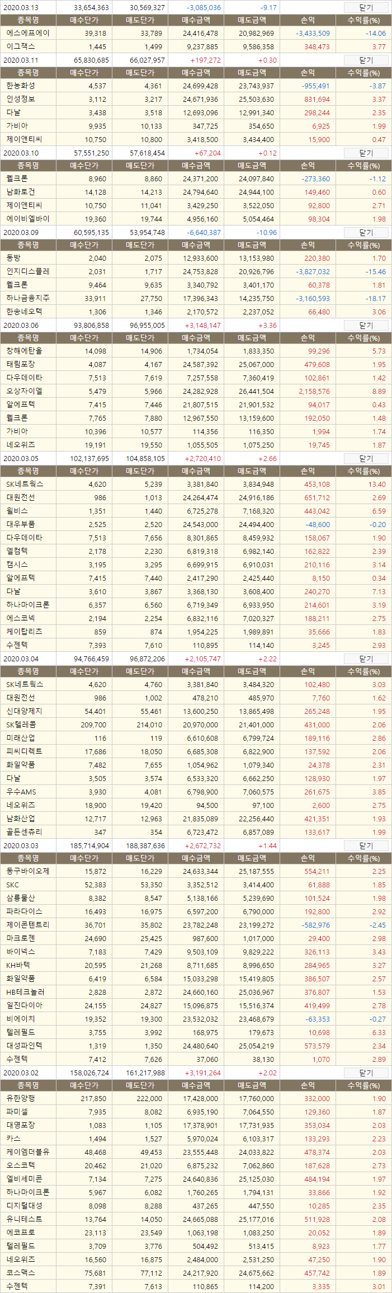The image size is (392, 1293).
Task: Click 닫기 button for 2020.03.10
Action: (366, 153)
